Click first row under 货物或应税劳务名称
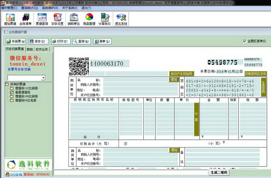The width and height of the screenshot is (271, 178). (94, 105)
